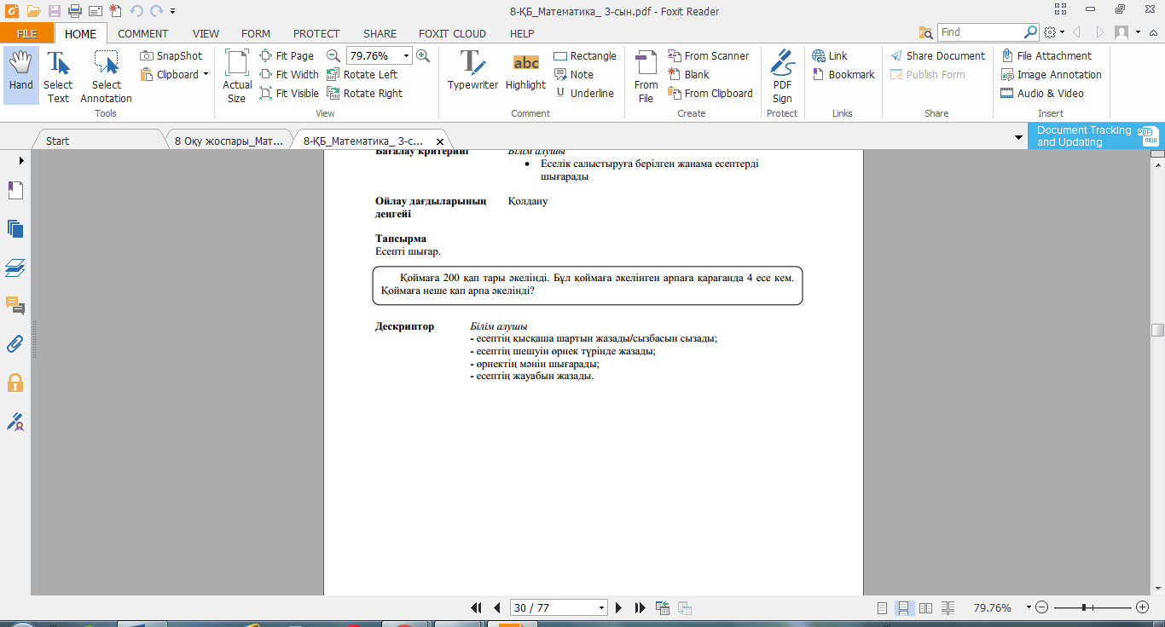The width and height of the screenshot is (1165, 627).
Task: Rotate the page right
Action: coord(365,94)
